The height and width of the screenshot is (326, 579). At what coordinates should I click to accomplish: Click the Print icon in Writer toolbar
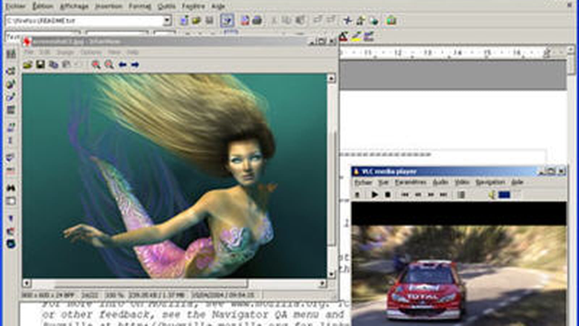coord(257,20)
